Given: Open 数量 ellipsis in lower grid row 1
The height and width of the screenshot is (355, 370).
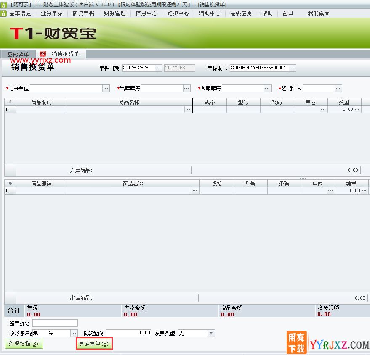Looking at the screenshot, I should click(x=364, y=191).
